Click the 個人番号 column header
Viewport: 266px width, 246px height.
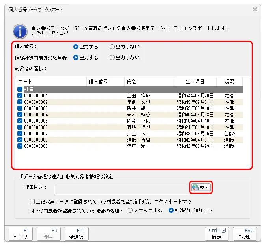[104, 82]
